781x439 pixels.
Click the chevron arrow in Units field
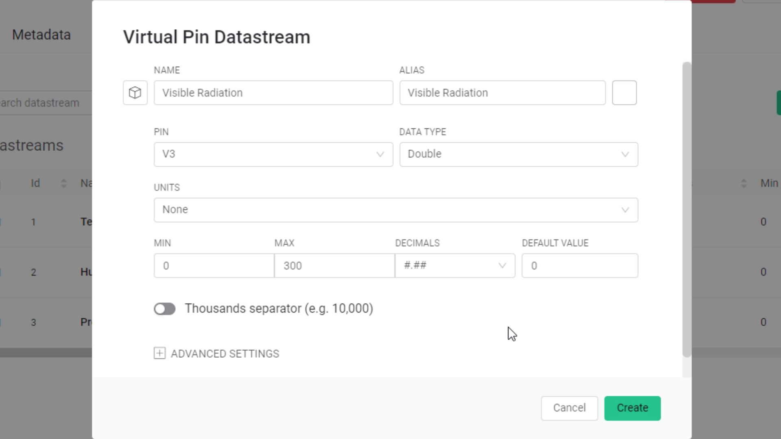[x=625, y=210]
